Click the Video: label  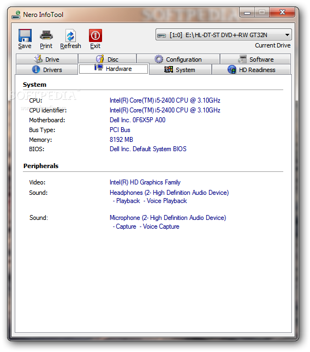[x=37, y=182]
